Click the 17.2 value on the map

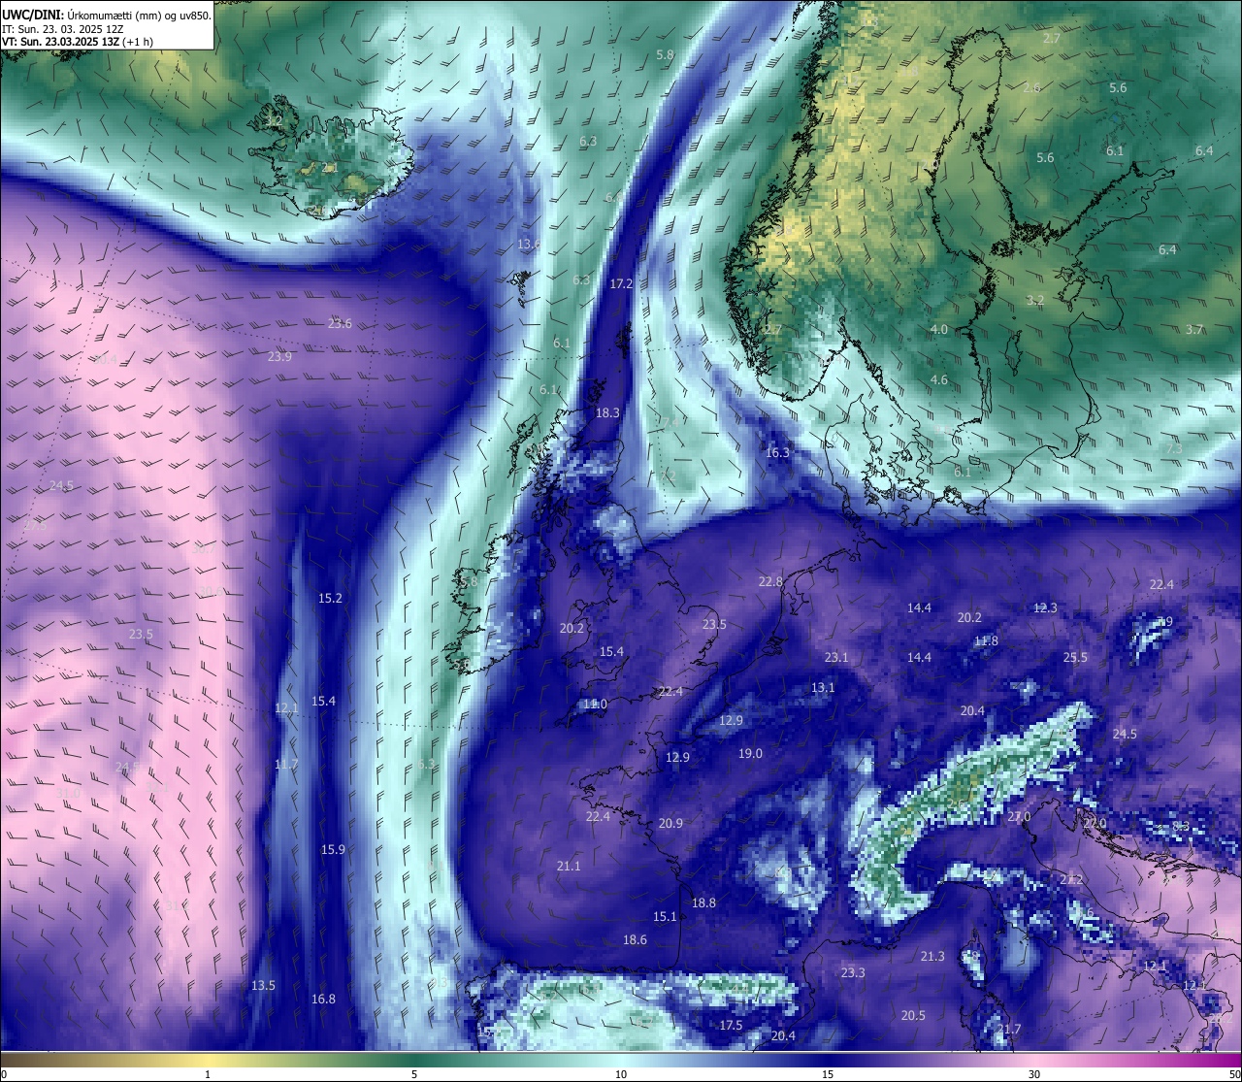pos(621,283)
